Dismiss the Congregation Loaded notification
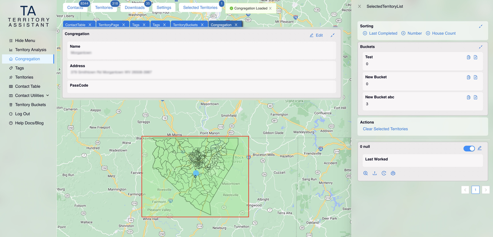Screen dimensions: 493x237 tap(270, 8)
